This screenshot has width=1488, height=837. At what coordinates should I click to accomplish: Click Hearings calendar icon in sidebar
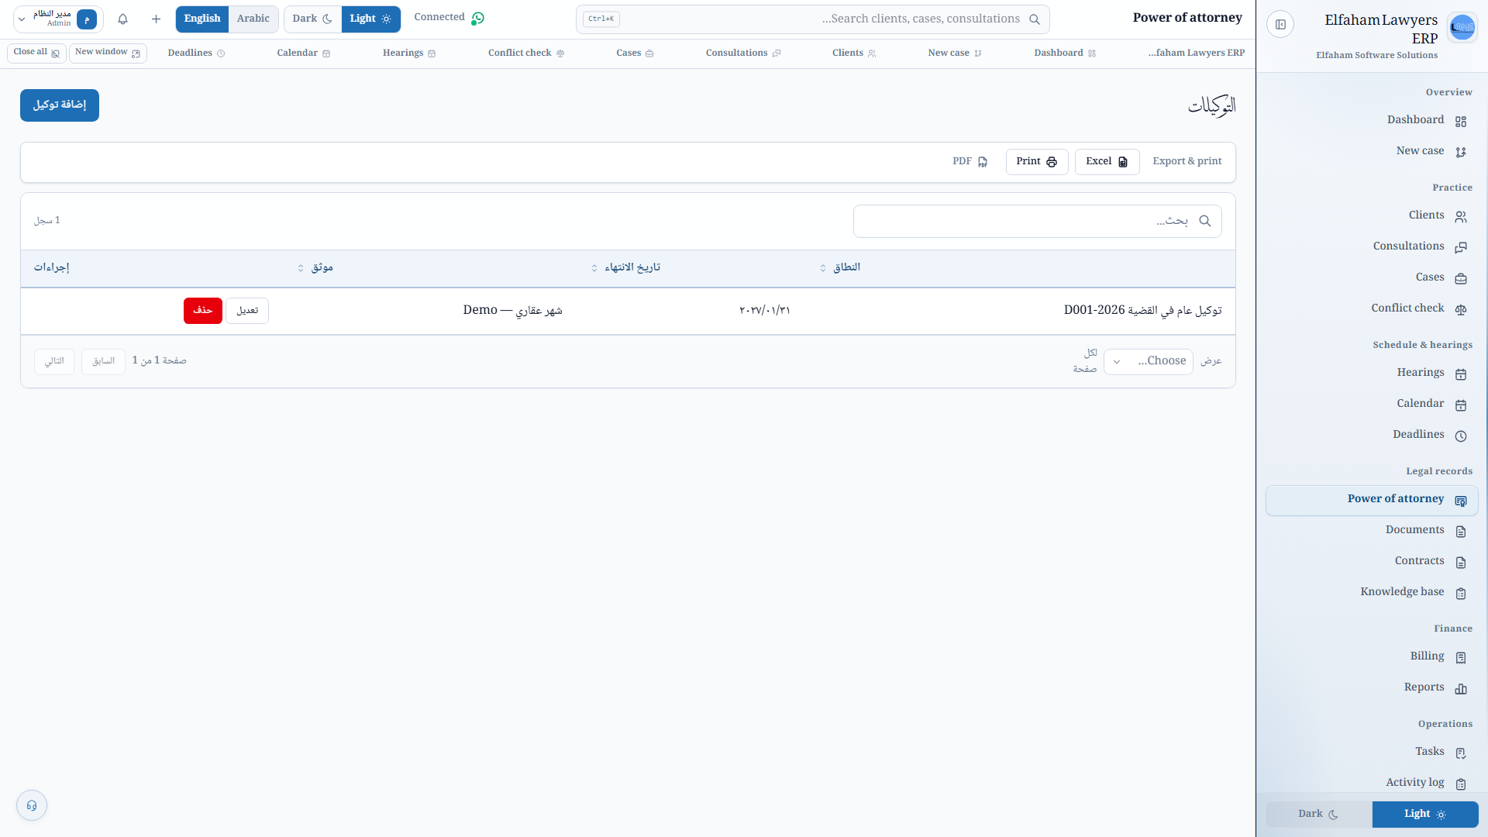(x=1461, y=374)
